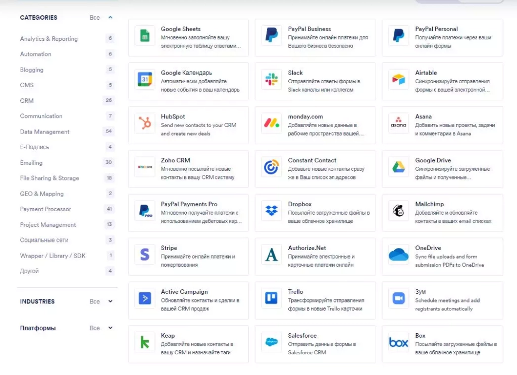Click the Zoho CRM integration title
This screenshot has height=375, width=517.
coord(175,160)
